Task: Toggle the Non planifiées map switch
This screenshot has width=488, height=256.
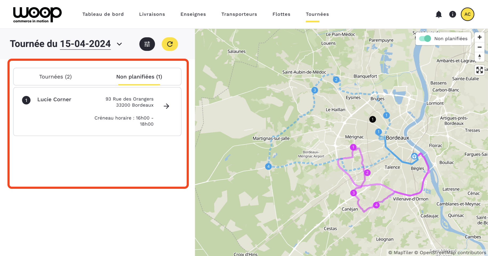Action: (x=425, y=39)
